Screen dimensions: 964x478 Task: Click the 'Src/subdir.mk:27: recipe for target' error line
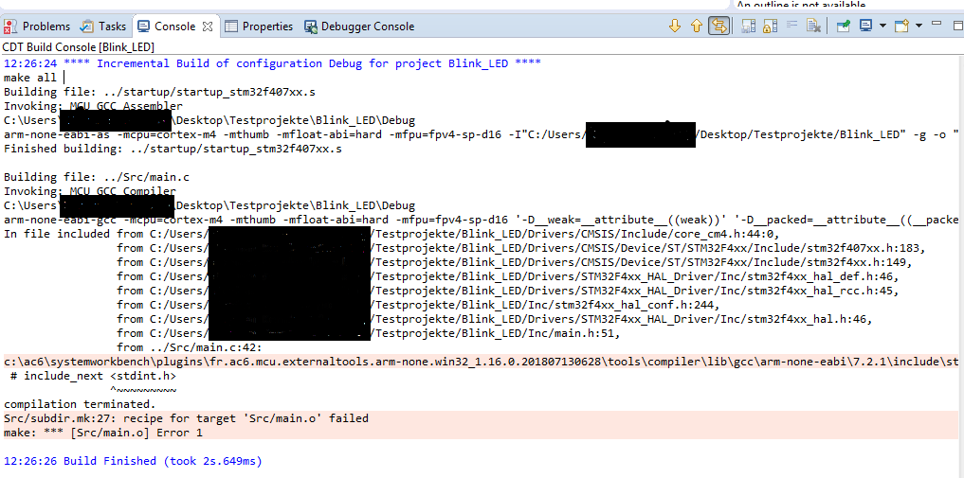point(186,418)
